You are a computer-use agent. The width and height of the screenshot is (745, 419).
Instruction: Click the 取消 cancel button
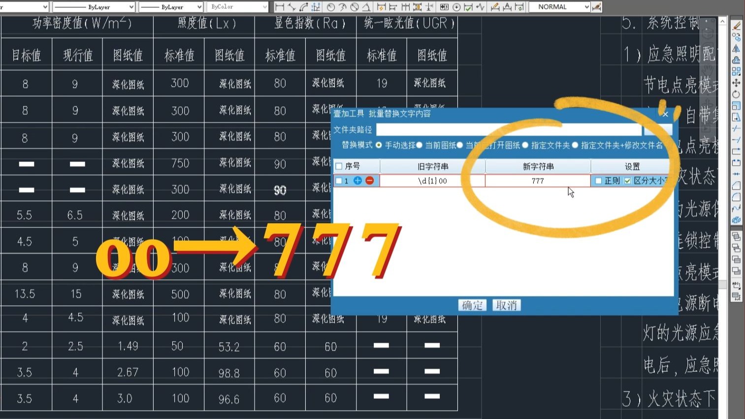coord(506,305)
